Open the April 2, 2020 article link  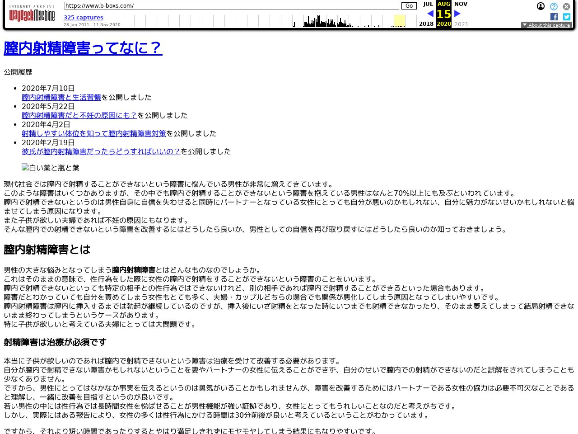93,133
